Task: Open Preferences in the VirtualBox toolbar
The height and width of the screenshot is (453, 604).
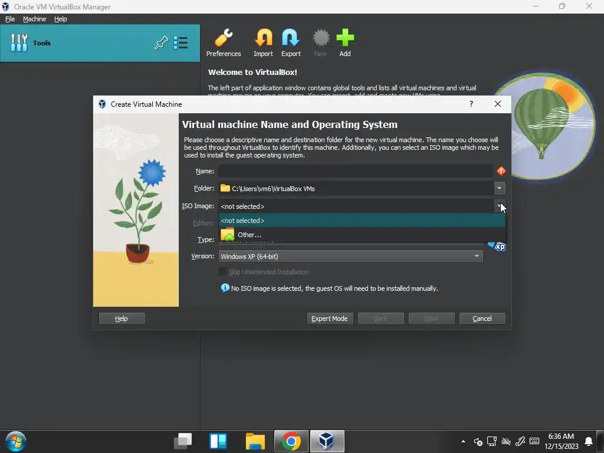Action: [224, 42]
